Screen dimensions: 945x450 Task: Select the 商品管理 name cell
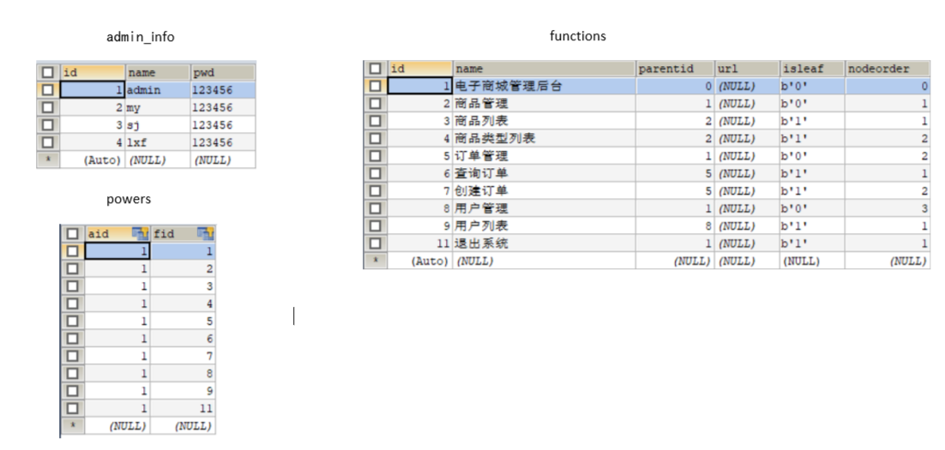(545, 104)
